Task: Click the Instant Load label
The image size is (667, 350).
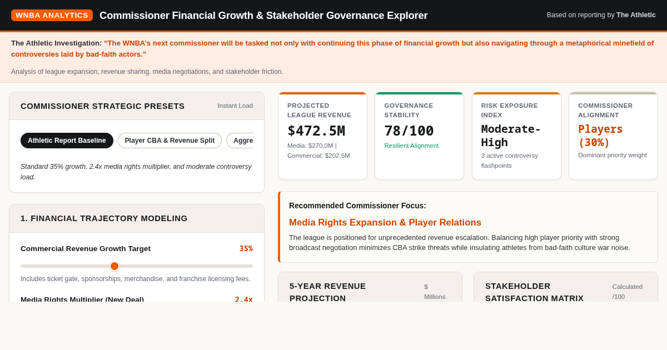Action: click(x=235, y=106)
